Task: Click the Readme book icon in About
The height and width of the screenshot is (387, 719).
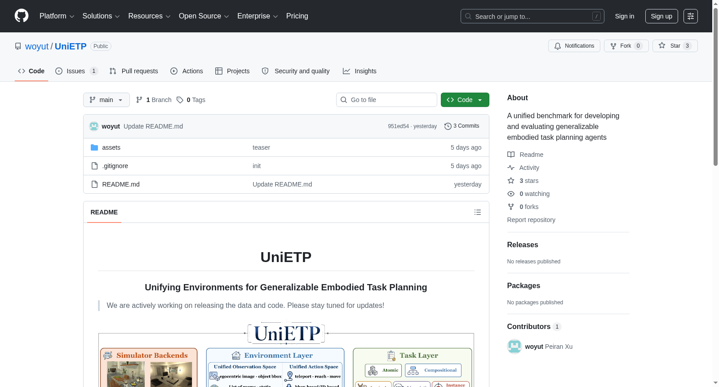Action: coord(511,155)
